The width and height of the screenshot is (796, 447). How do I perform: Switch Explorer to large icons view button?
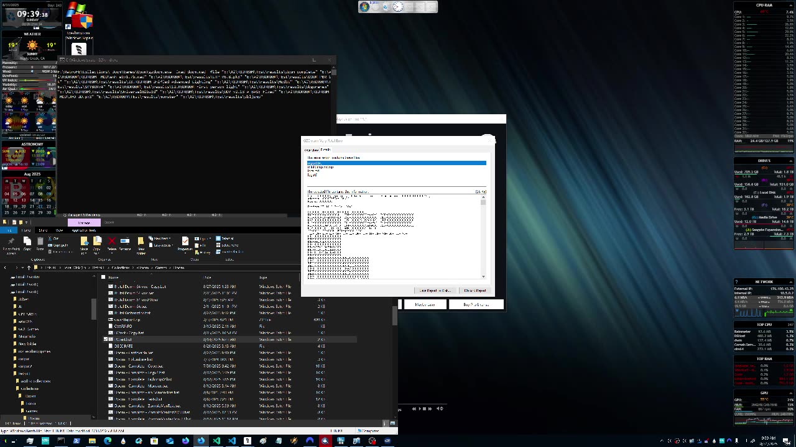pos(392,423)
